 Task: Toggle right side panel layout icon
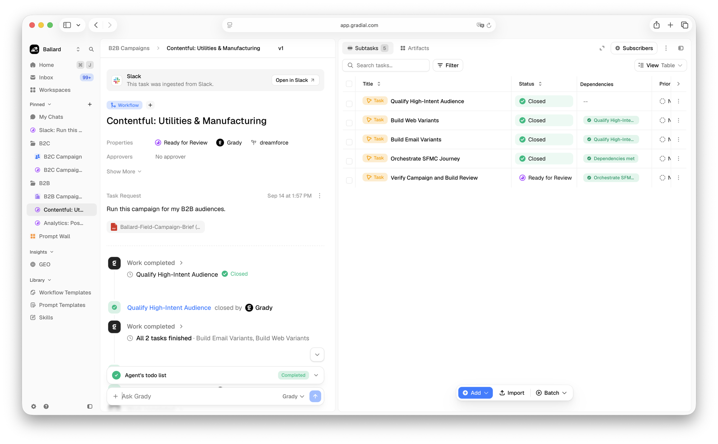pyautogui.click(x=681, y=48)
